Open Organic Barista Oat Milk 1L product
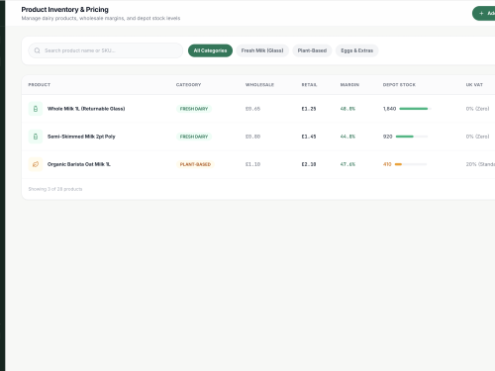495x371 pixels. coord(79,164)
